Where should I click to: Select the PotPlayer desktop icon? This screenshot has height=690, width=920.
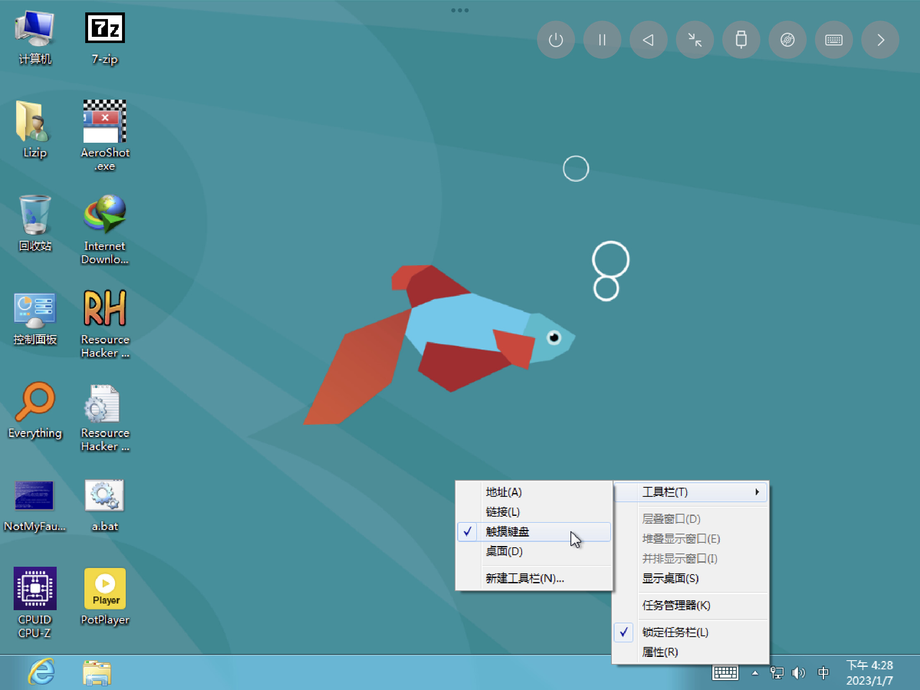pos(105,597)
